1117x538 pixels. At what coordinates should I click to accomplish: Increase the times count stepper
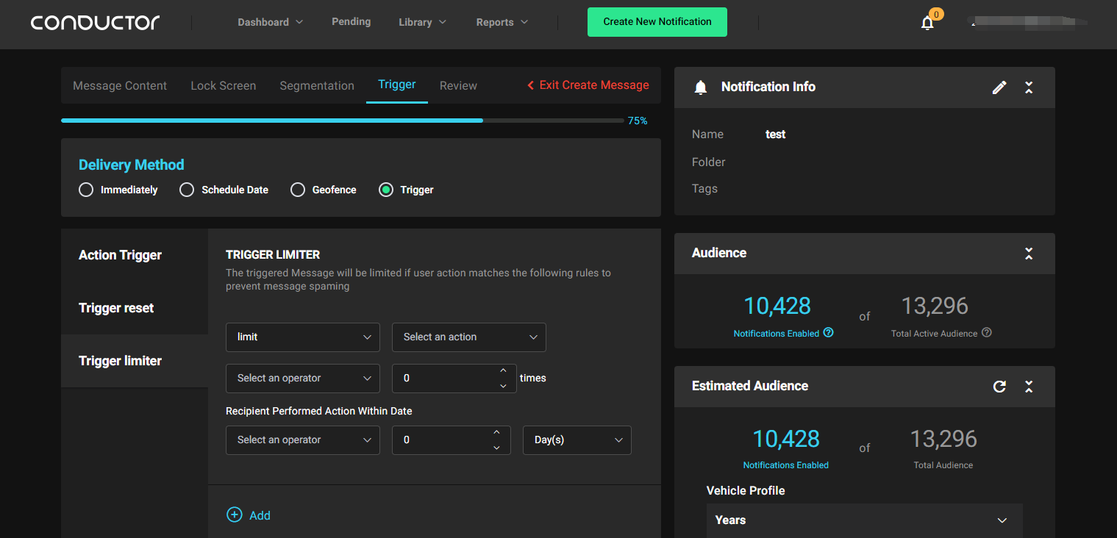503,371
